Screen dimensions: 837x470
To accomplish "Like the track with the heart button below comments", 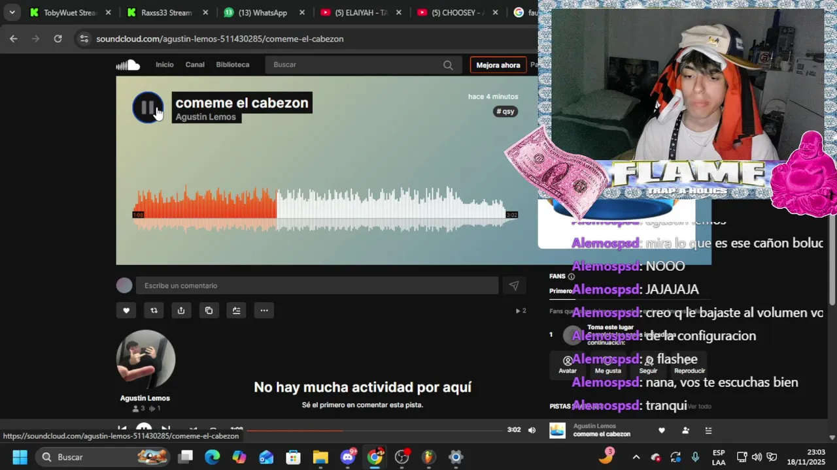I will coord(126,311).
